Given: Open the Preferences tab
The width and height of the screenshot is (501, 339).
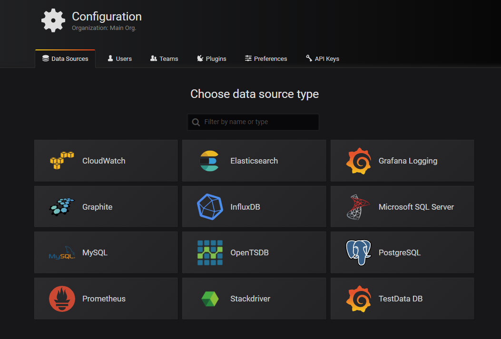Looking at the screenshot, I should click(x=266, y=59).
